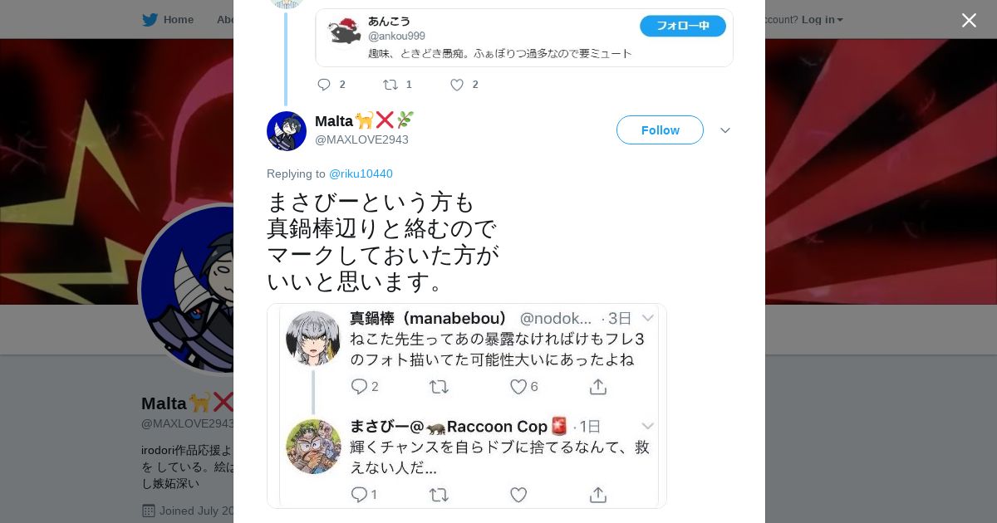Close the tweet overlay with X
The image size is (997, 523).
point(969,20)
